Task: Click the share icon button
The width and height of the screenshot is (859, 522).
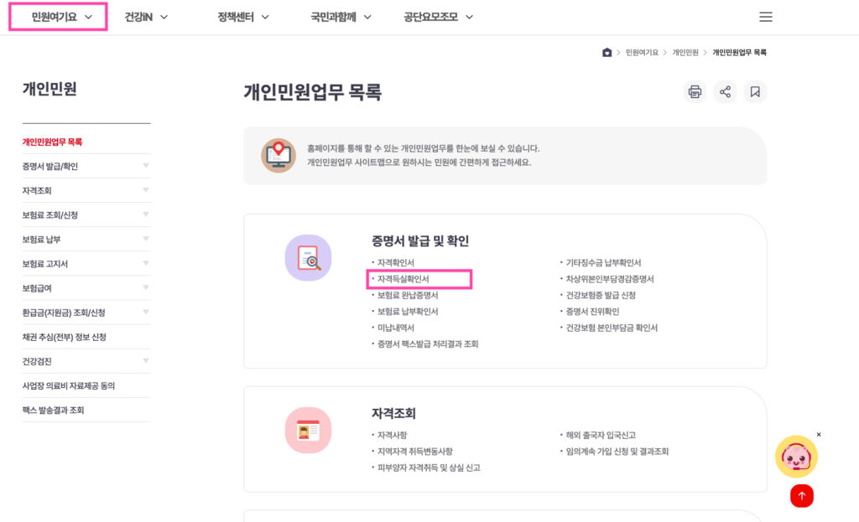Action: tap(725, 92)
